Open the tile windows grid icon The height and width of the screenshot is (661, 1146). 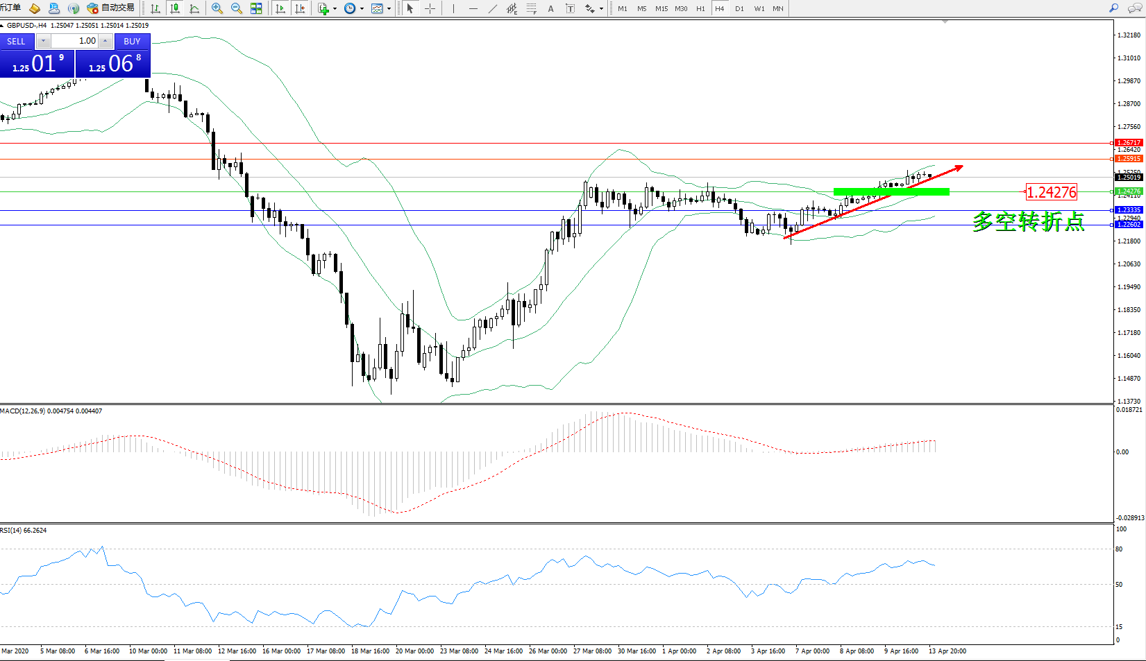point(256,8)
